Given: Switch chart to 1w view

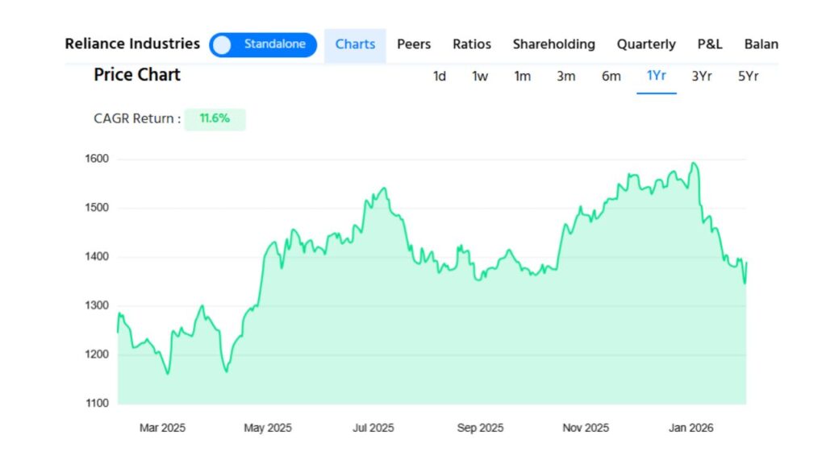Looking at the screenshot, I should pyautogui.click(x=480, y=76).
